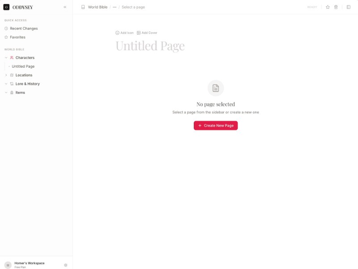Click the Recent Changes clock icon
The height and width of the screenshot is (269, 358).
5,28
